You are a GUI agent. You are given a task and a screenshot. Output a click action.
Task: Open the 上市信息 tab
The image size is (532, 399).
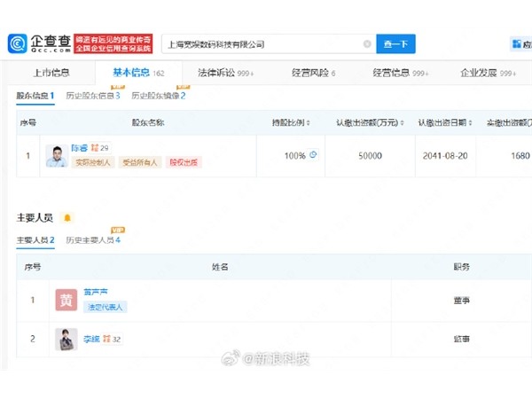click(51, 73)
